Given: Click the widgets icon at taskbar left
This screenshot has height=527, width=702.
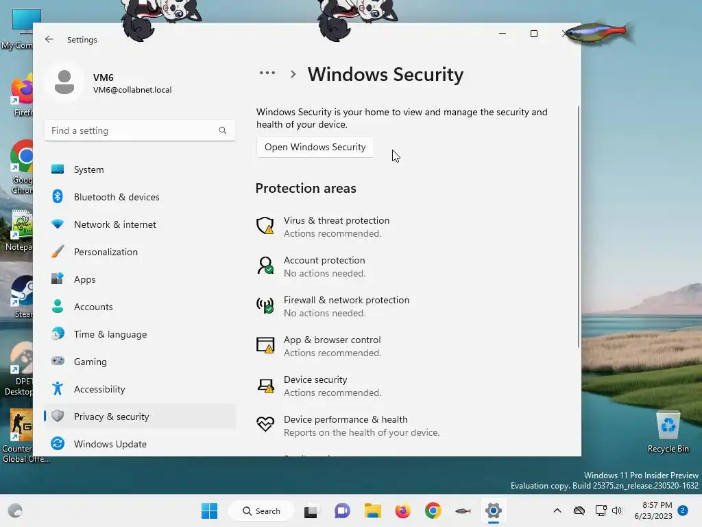Looking at the screenshot, I should pos(15,511).
